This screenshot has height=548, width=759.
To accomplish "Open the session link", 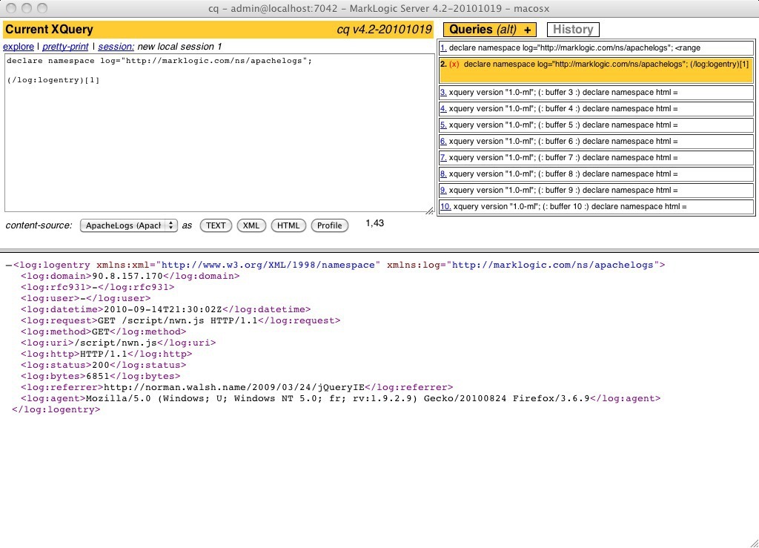I will (116, 47).
